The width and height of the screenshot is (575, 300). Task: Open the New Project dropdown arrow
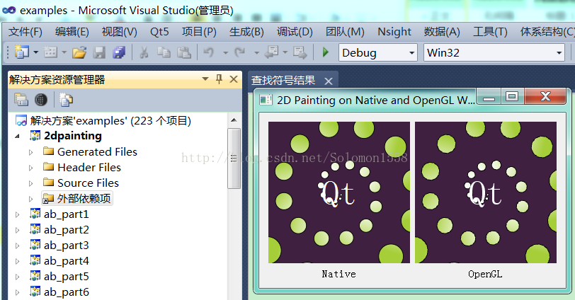(x=35, y=53)
